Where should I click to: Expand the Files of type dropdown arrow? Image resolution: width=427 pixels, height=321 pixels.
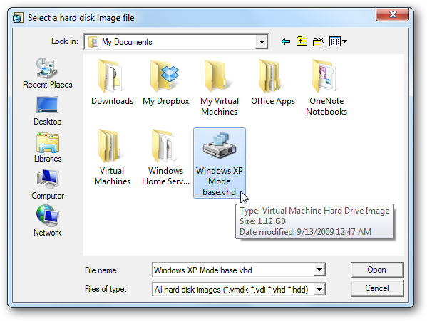point(319,289)
